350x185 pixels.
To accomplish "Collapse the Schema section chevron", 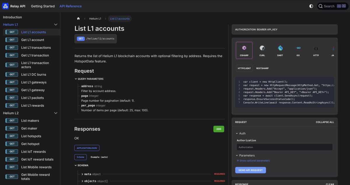I will coord(76,165).
